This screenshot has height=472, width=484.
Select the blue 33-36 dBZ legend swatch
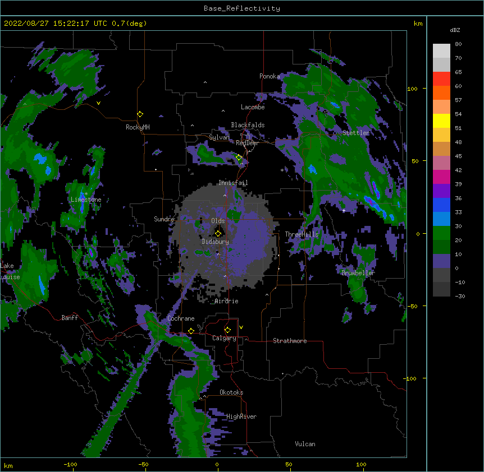441,205
